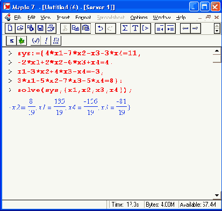Viewport: 222px width, 211px height.
Task: Open the Insert menu
Action: (x=63, y=17)
